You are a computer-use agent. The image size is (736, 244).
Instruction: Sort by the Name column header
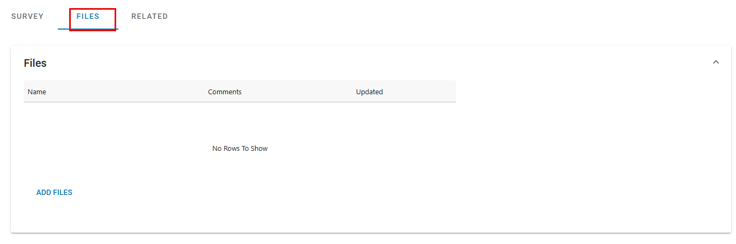37,92
